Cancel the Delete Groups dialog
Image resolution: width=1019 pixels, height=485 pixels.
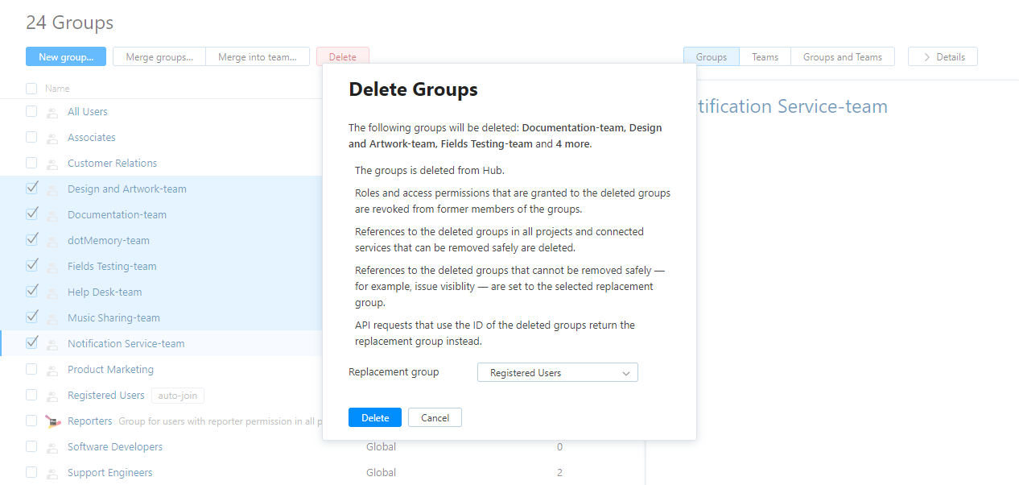point(435,417)
